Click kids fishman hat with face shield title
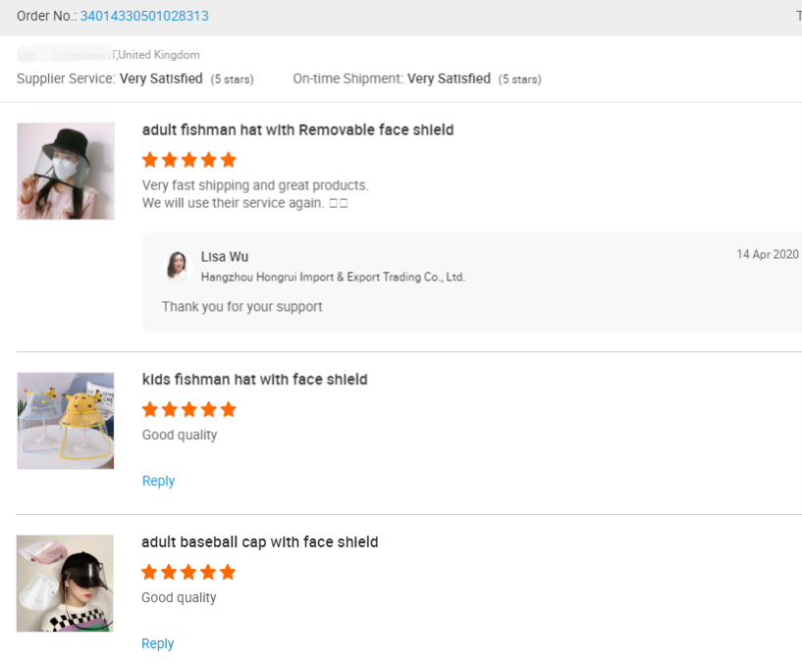The image size is (802, 663). [x=254, y=380]
